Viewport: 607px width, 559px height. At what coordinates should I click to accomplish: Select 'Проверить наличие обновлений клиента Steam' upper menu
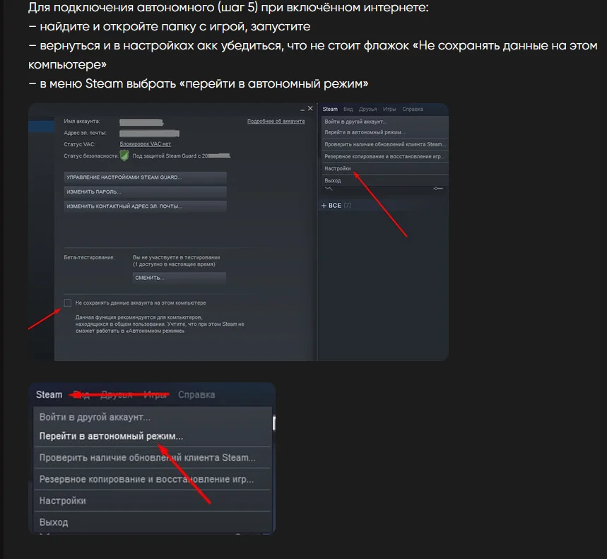pos(385,144)
